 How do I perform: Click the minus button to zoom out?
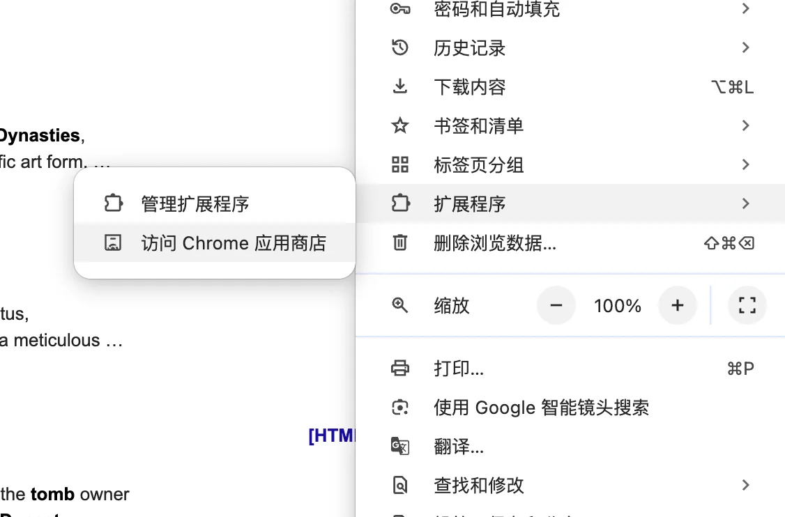[556, 305]
